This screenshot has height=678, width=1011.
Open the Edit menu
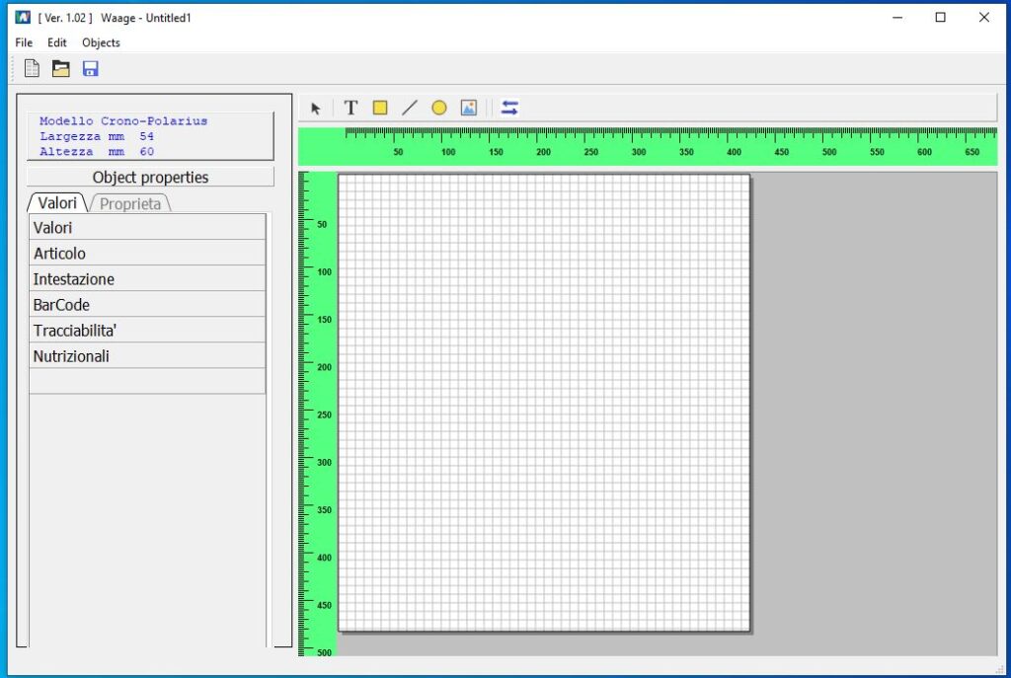point(57,42)
